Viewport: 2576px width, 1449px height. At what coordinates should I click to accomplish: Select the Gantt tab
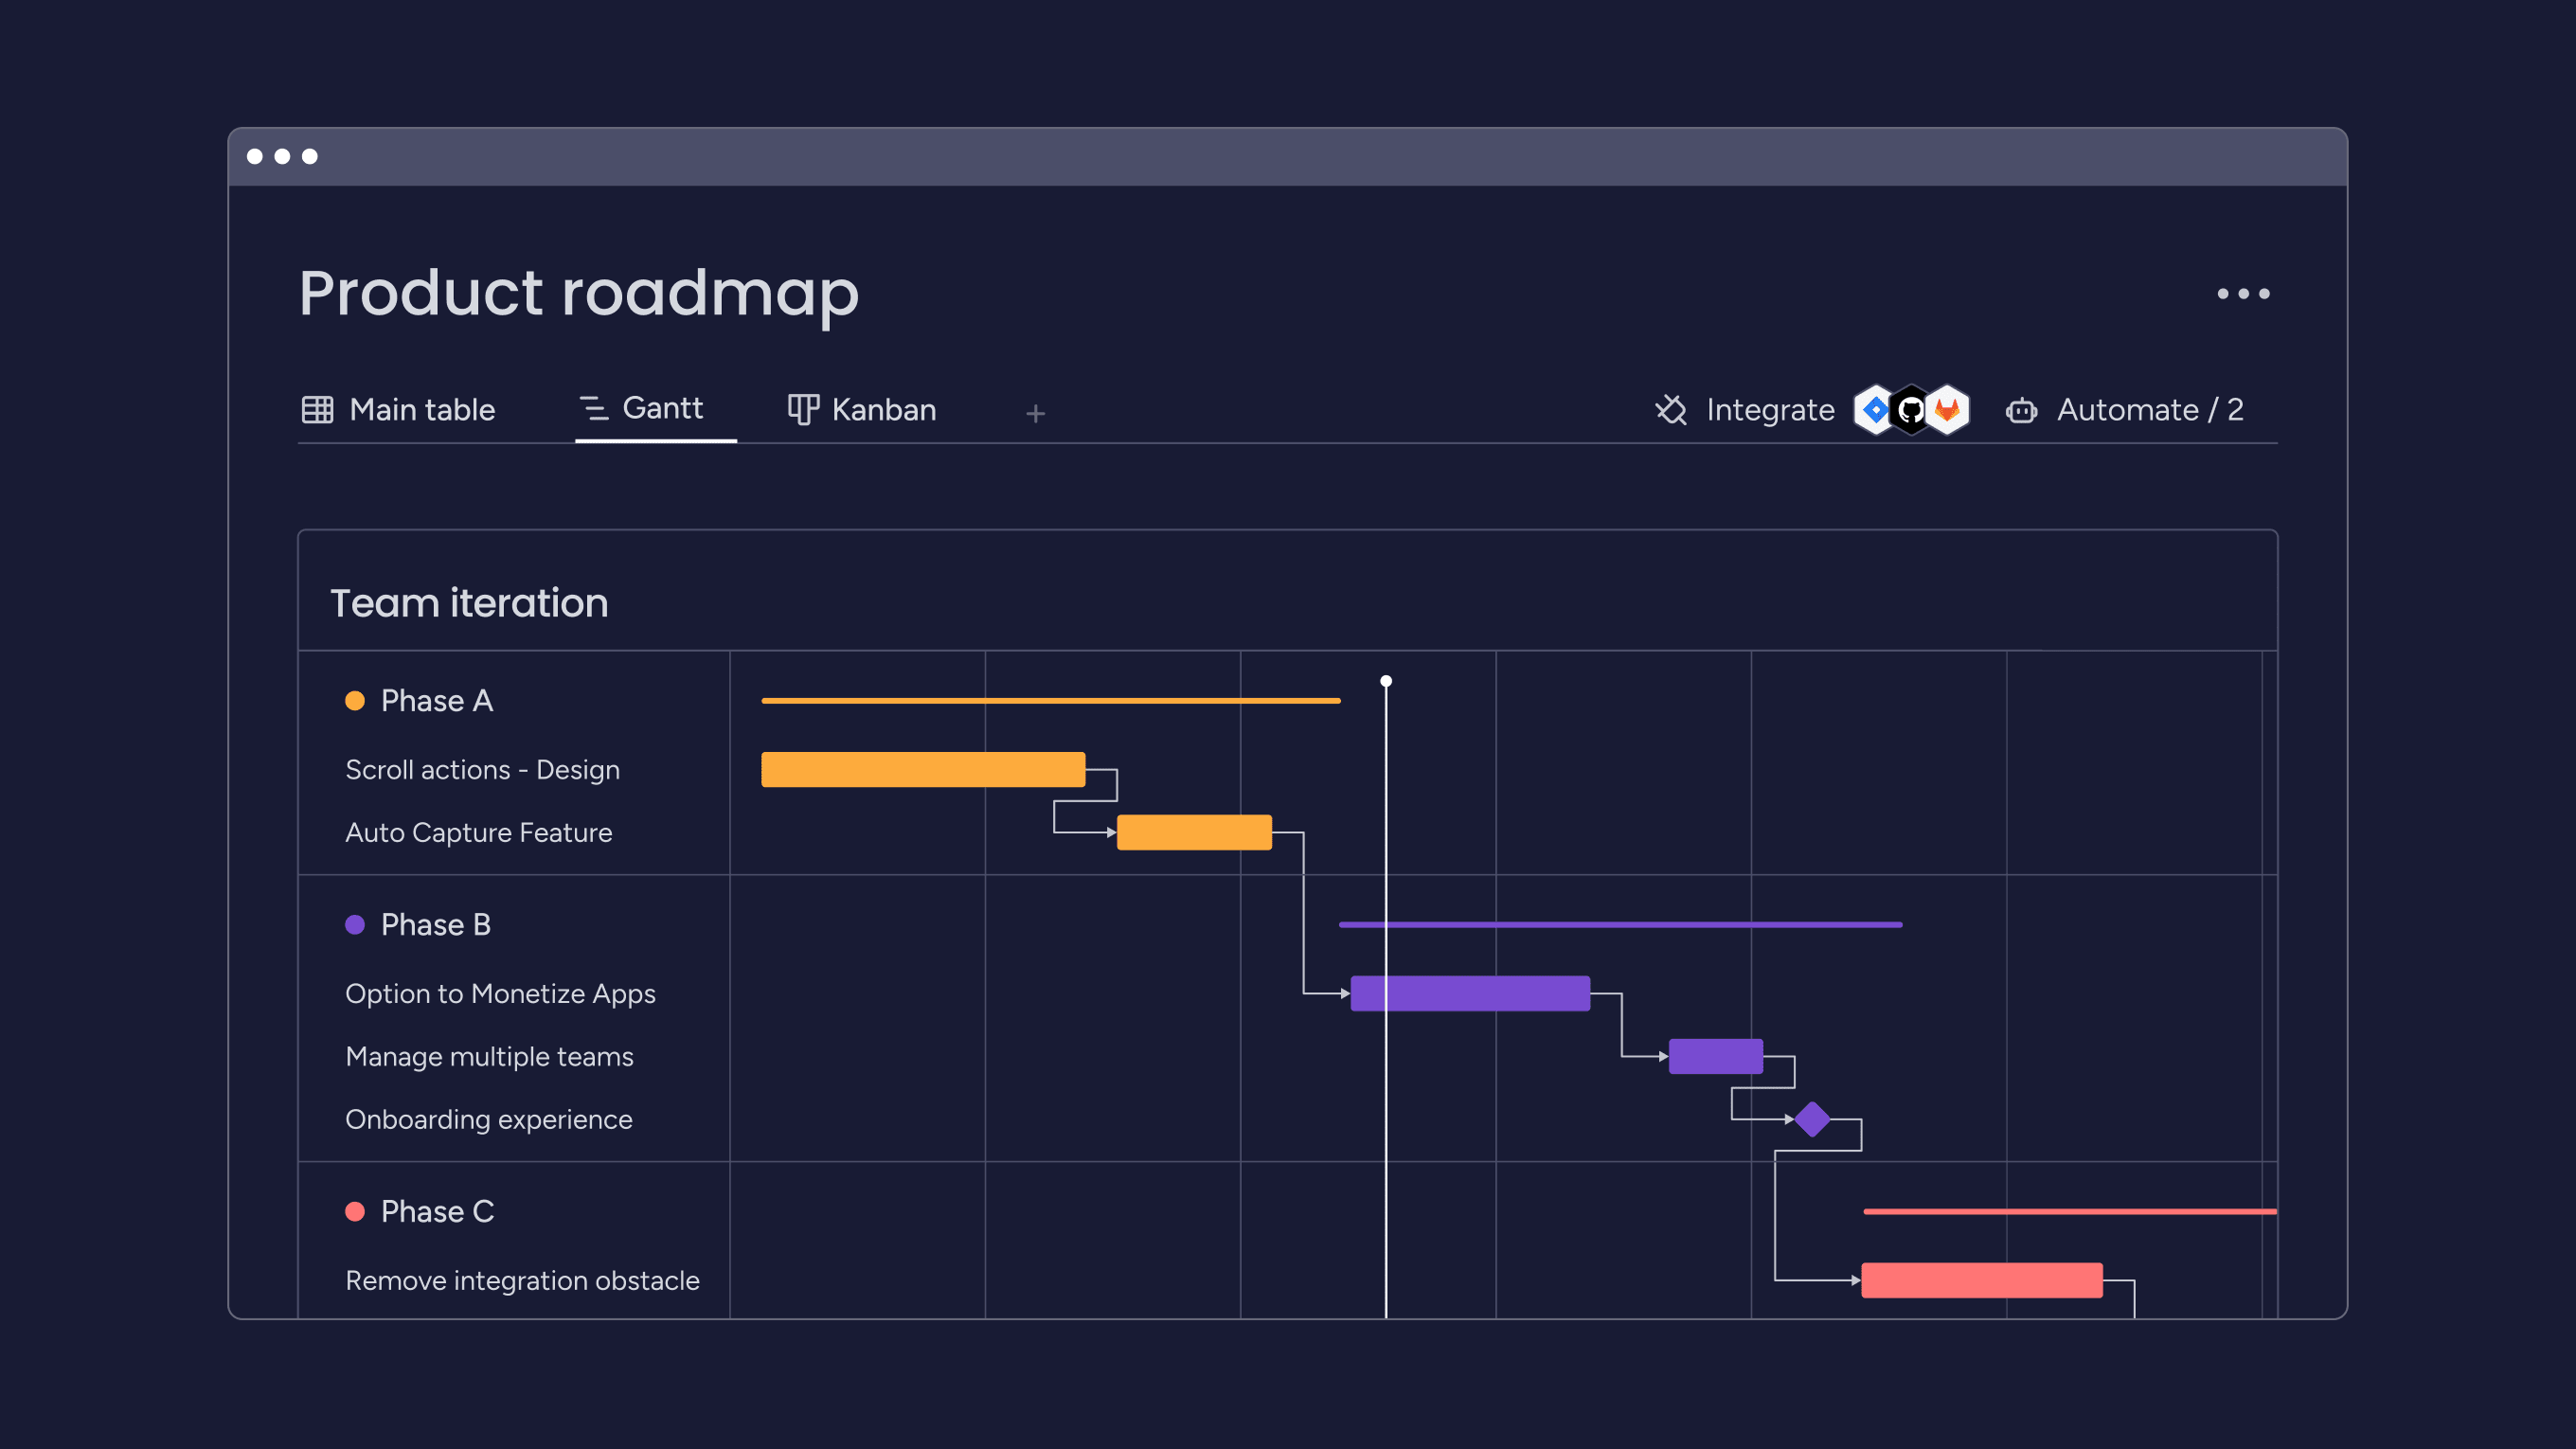pyautogui.click(x=660, y=409)
